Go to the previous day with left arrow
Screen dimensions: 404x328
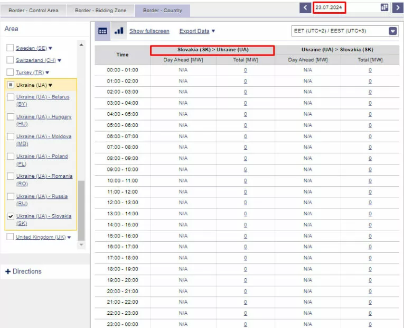305,7
